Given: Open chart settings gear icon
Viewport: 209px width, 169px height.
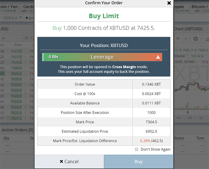Looking at the screenshot, I should [196, 39].
